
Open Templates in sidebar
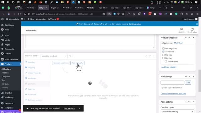[9, 108]
